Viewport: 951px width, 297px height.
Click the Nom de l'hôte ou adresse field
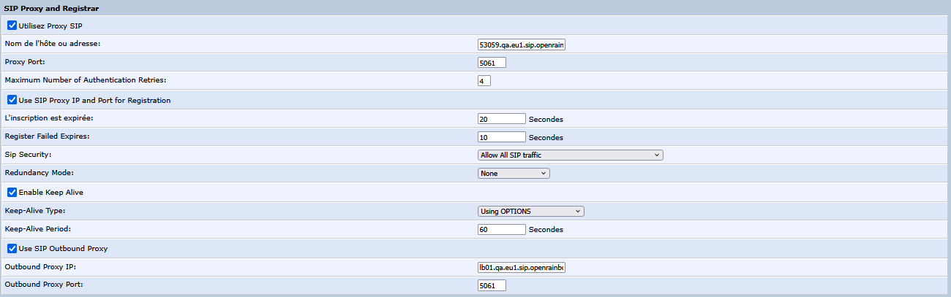pos(521,45)
